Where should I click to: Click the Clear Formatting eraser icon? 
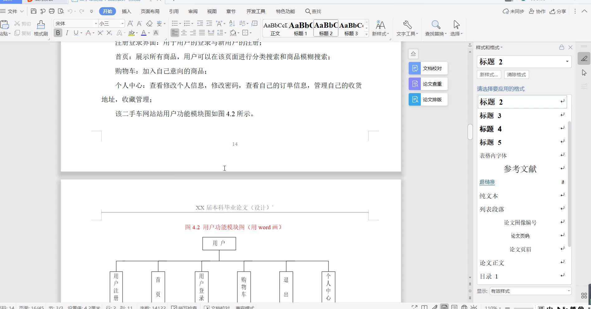[x=149, y=23]
